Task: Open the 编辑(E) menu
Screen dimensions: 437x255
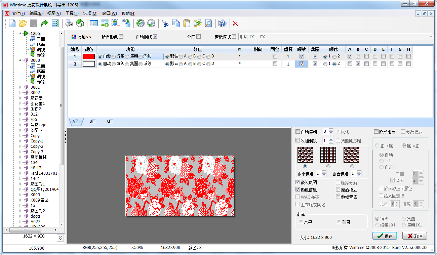Action: [x=36, y=13]
